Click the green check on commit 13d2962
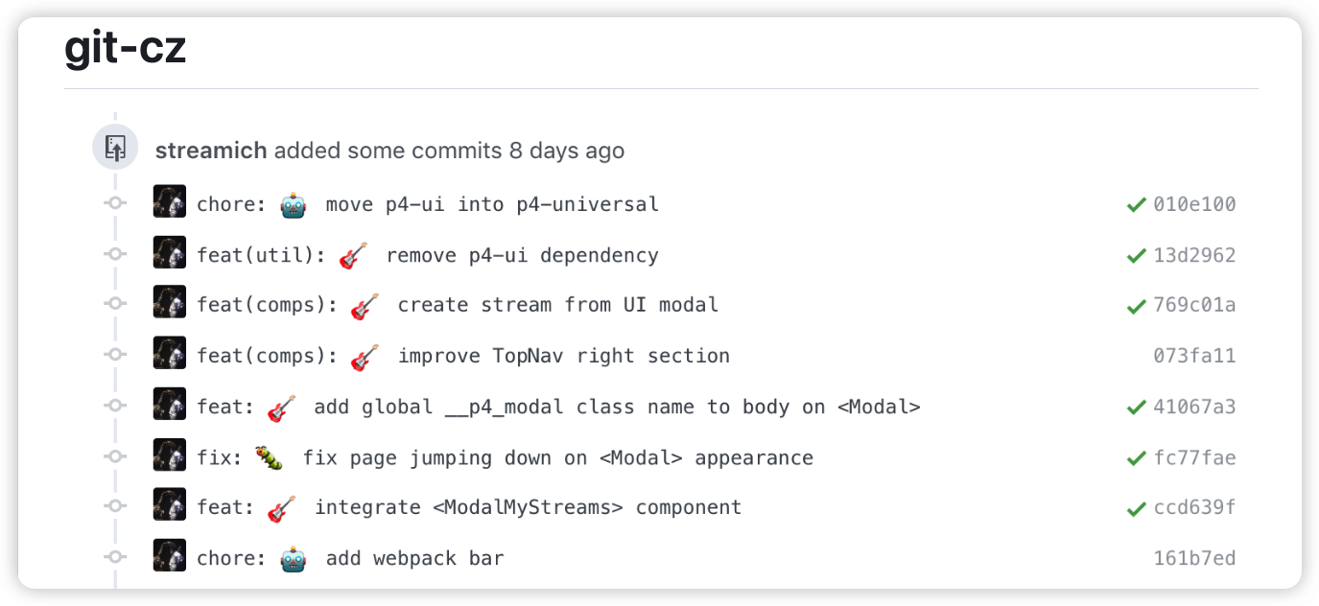Screen dimensions: 1319x606 [x=1138, y=254]
